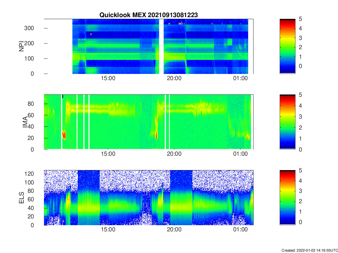This screenshot has height=253, width=338.
Task: Click the '20:00' time label under IMA panel
Action: tap(174, 154)
